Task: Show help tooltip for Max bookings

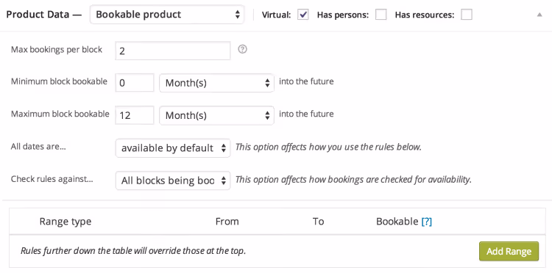Action: [x=242, y=49]
